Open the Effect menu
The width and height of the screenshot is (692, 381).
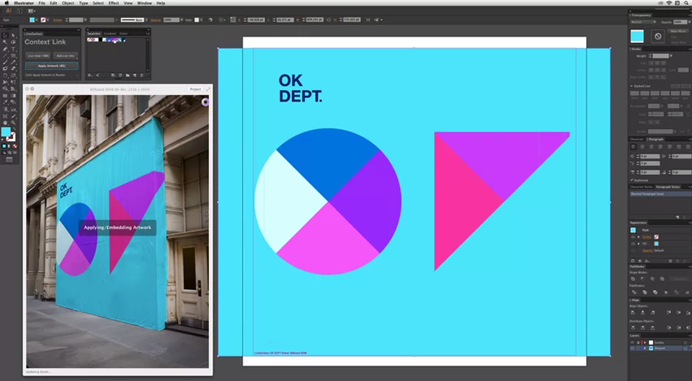(114, 3)
